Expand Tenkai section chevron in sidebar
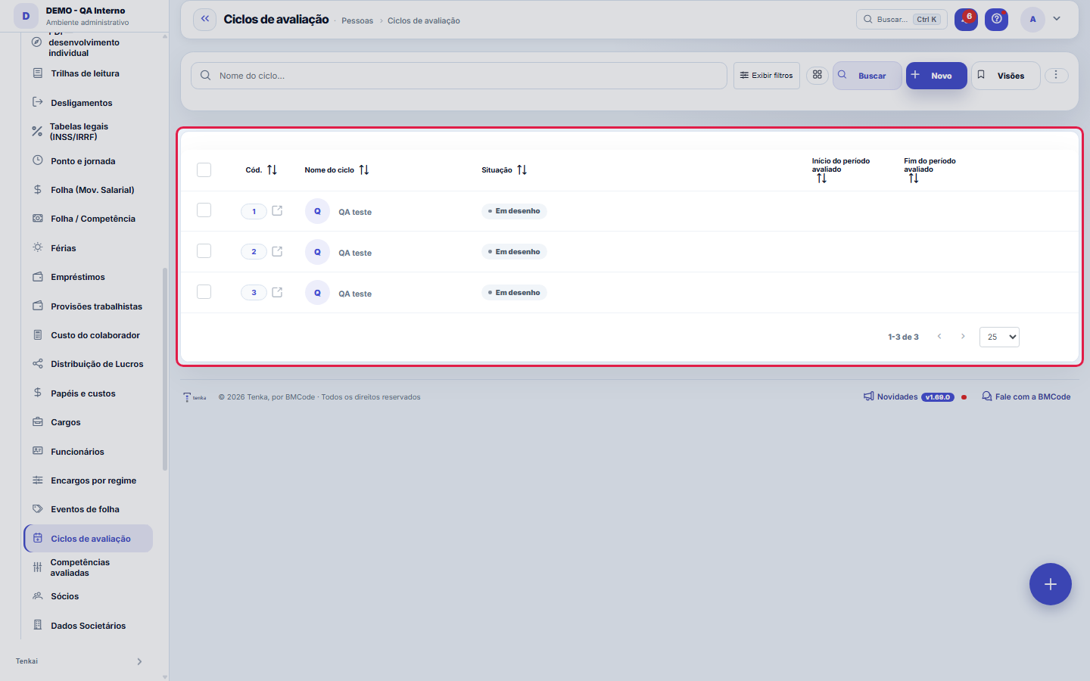Viewport: 1090px width, 681px height. (x=139, y=661)
